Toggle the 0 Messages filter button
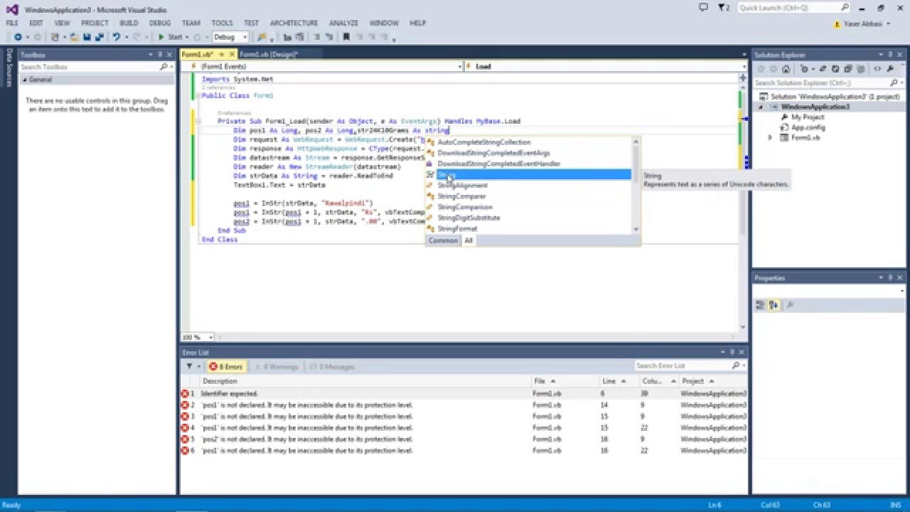This screenshot has width=910, height=512. click(332, 367)
